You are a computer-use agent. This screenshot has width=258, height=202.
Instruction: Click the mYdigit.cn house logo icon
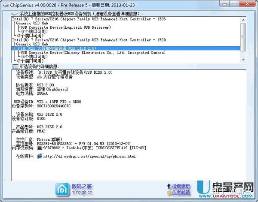tap(62, 190)
